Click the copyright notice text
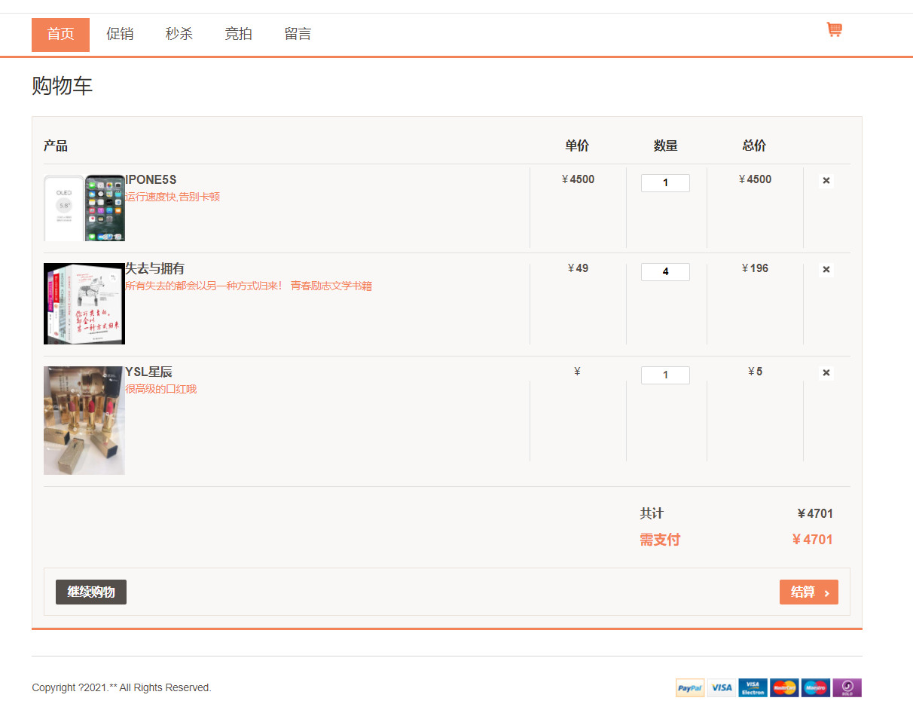The width and height of the screenshot is (913, 707). pos(121,687)
